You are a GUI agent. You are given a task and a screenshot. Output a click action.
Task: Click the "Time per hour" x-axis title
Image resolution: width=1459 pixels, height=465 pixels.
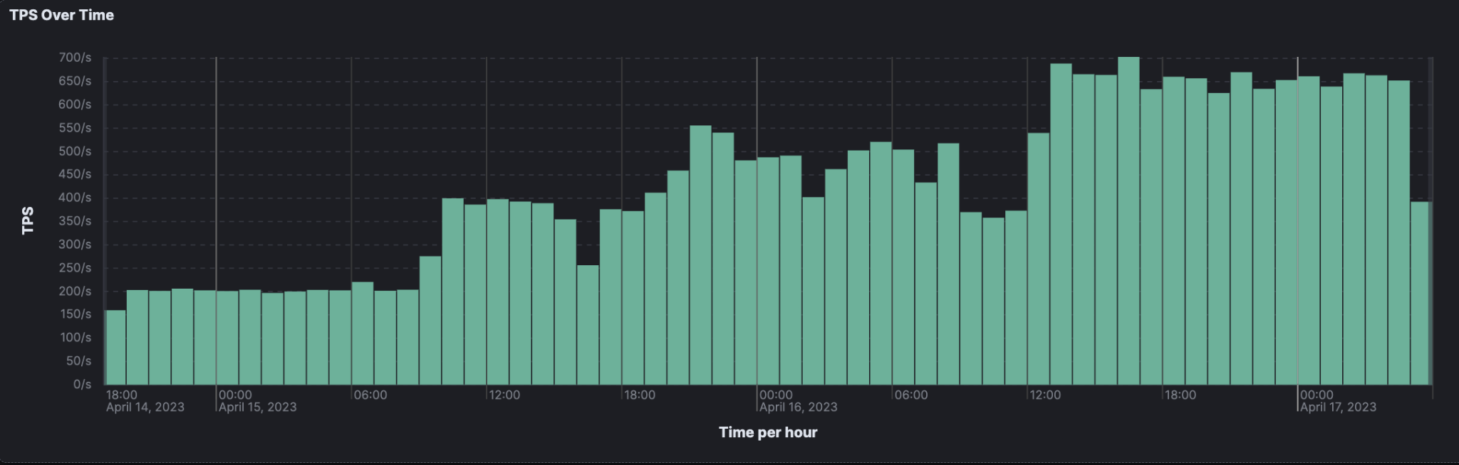click(x=767, y=432)
